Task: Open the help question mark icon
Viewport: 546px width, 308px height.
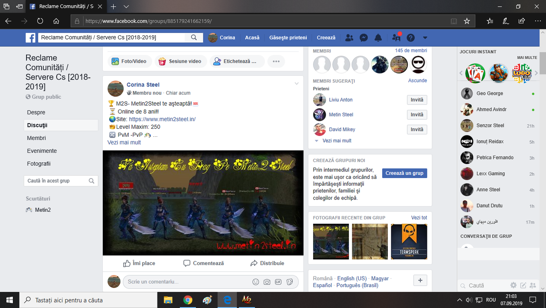Action: pos(410,37)
